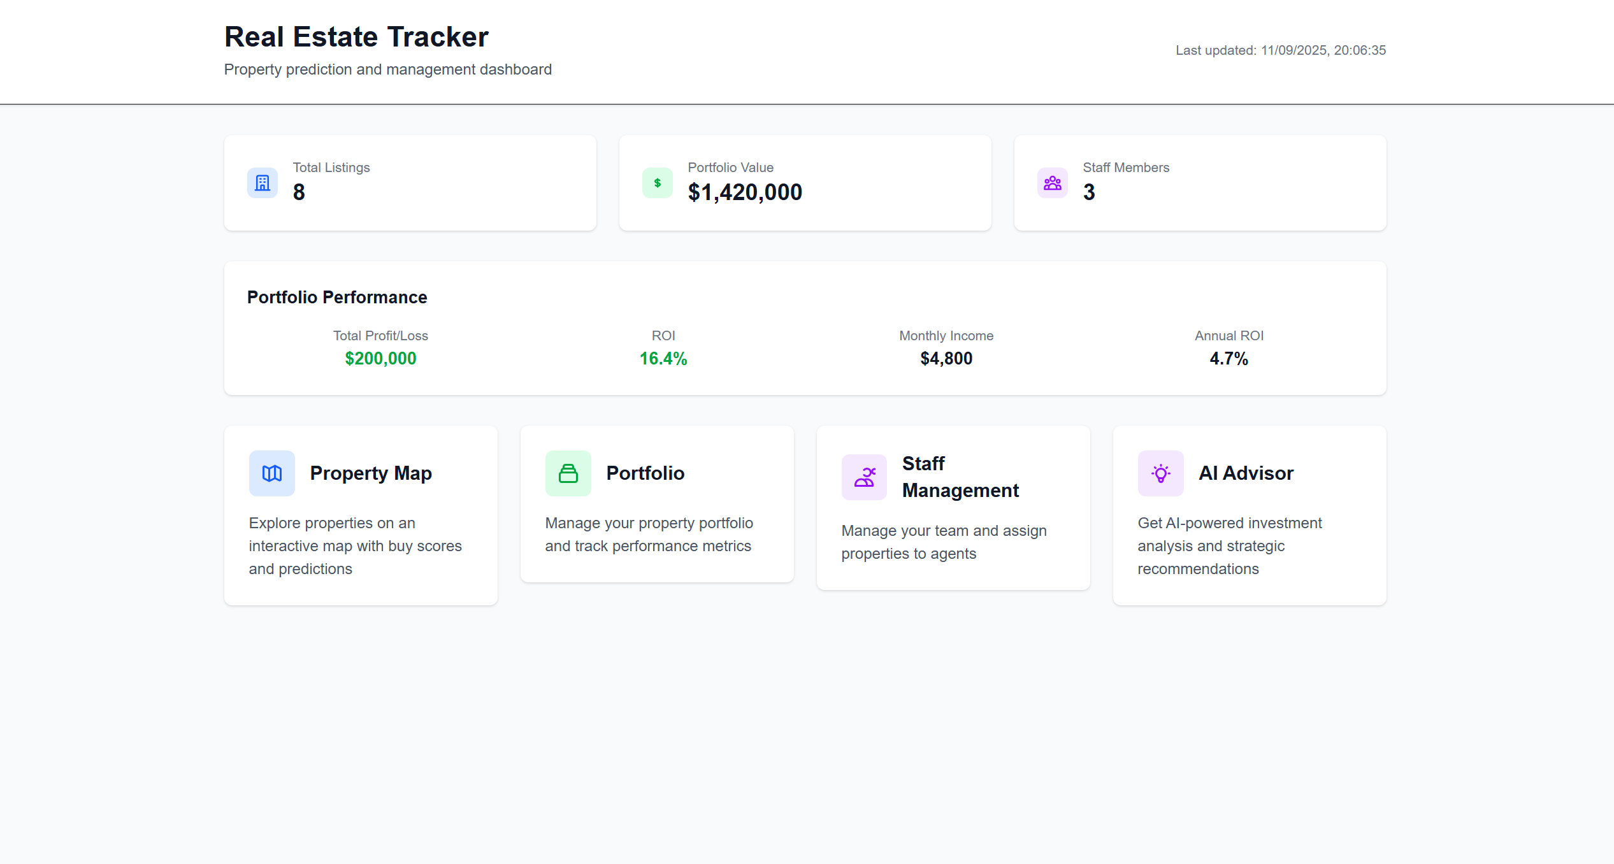Screen dimensions: 1614x864
Task: Click the Total Profit/Loss value
Action: click(x=380, y=358)
